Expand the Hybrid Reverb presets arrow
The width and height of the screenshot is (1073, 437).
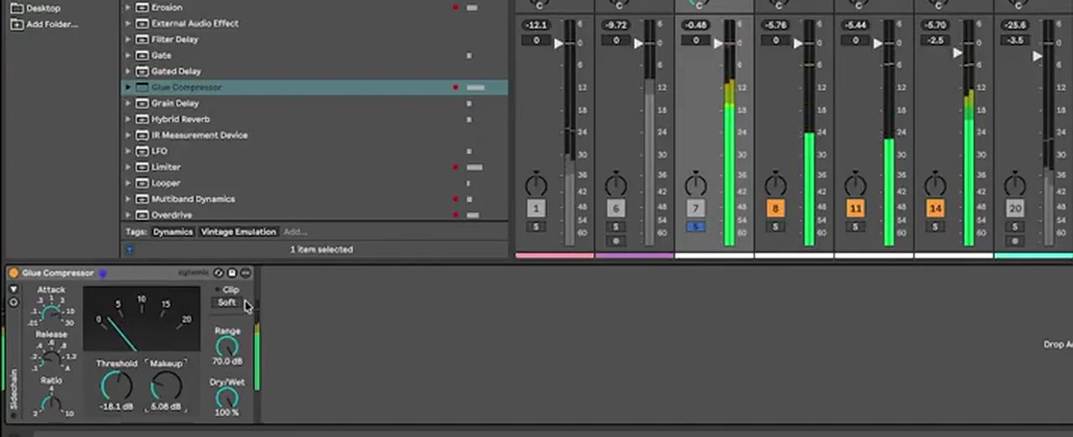[x=128, y=119]
